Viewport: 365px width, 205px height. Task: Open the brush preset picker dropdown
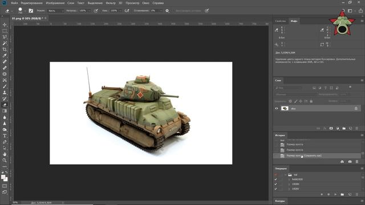(25, 11)
